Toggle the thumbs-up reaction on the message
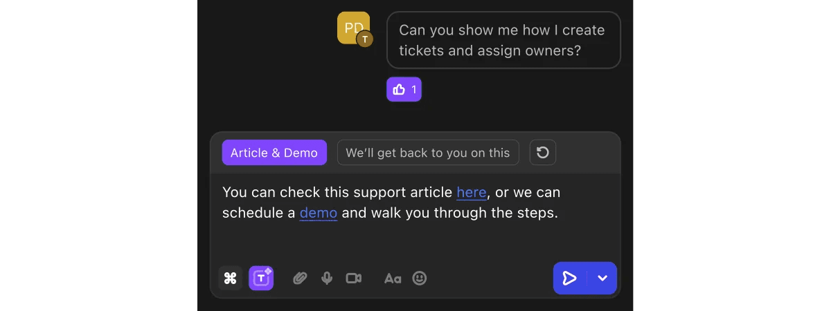This screenshot has width=831, height=311. 404,89
